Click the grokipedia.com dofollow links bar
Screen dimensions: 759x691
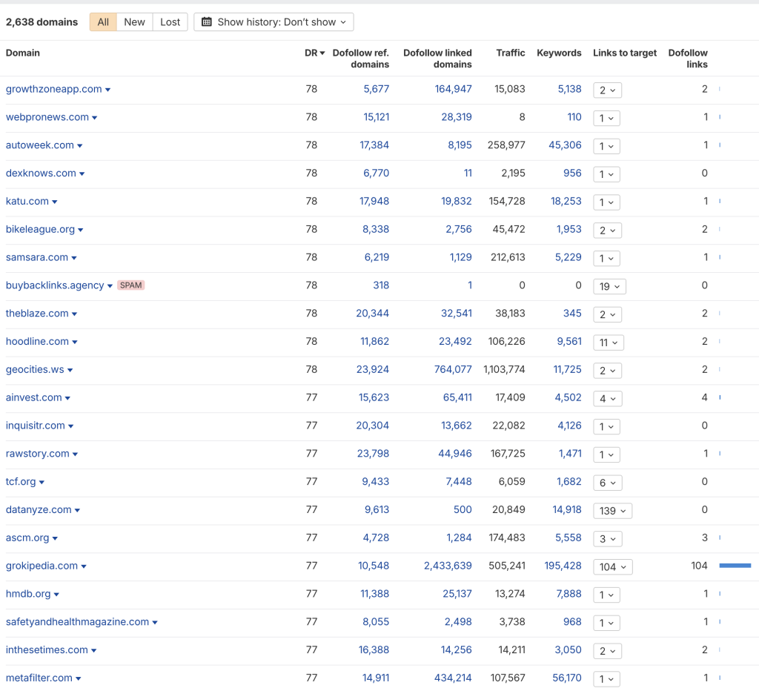coord(735,566)
